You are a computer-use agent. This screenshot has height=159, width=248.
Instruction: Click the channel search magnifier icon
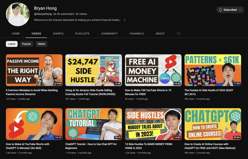point(178,34)
